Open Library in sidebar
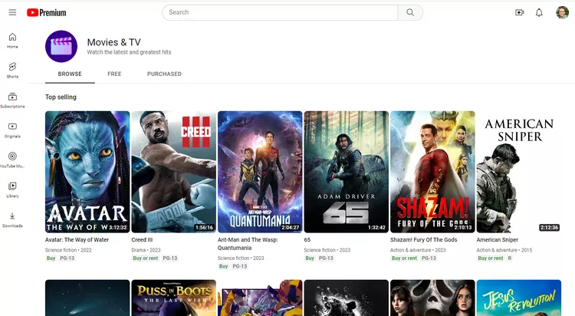 [x=12, y=189]
